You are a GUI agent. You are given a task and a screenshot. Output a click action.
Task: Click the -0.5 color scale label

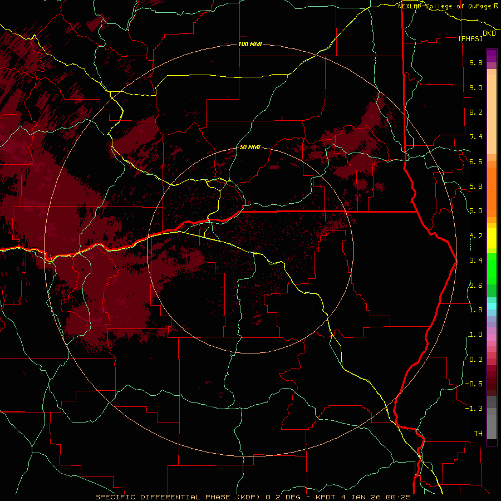pos(474,384)
